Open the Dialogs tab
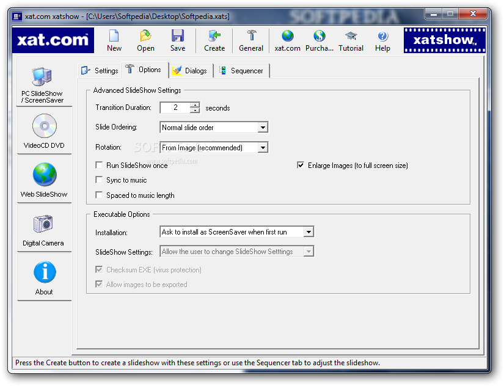Viewport: 504px width, 386px height. (x=191, y=71)
